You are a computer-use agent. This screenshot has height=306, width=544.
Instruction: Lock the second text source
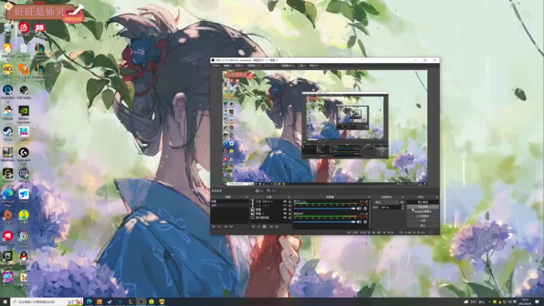pyautogui.click(x=290, y=205)
